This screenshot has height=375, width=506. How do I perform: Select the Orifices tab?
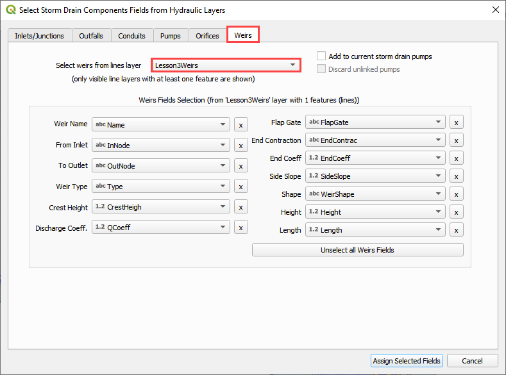point(207,36)
